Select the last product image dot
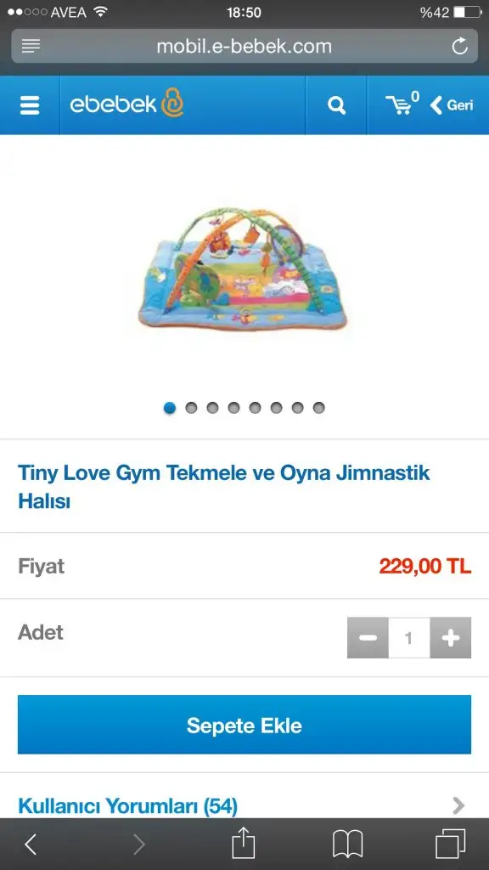This screenshot has height=870, width=489. tap(319, 408)
